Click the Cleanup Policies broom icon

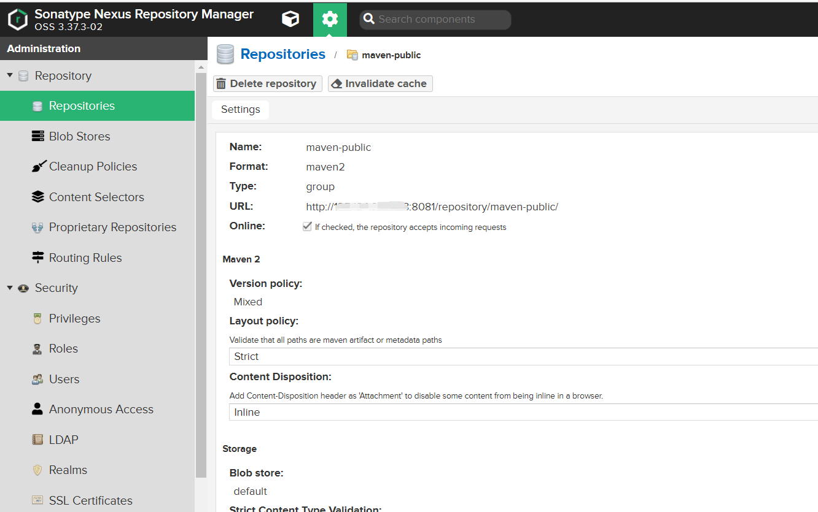(39, 166)
